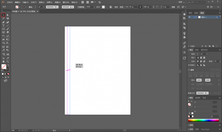
Task: Select the Paintbrush tool
Action: (8, 29)
